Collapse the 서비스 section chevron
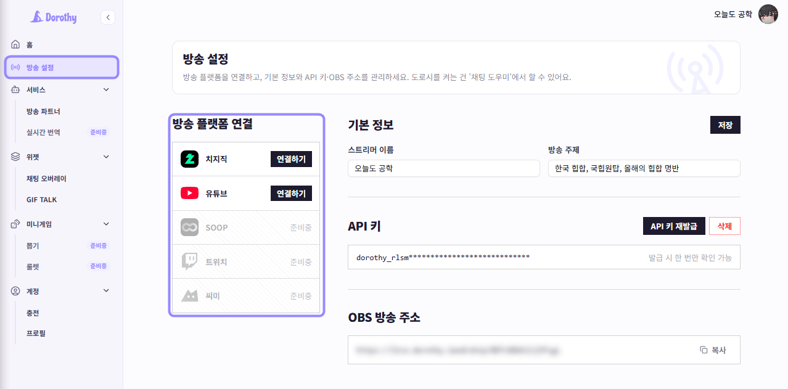The height and width of the screenshot is (389, 788). (x=106, y=89)
